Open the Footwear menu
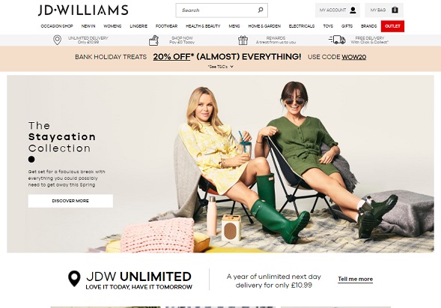441x308 pixels. click(x=166, y=26)
